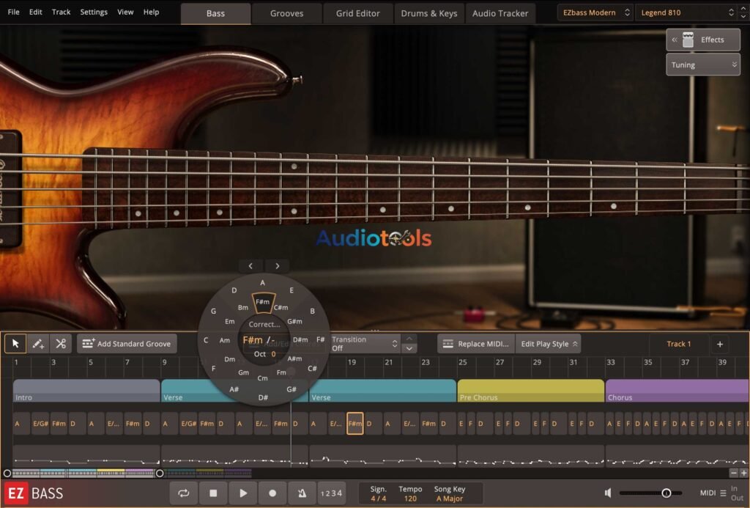Click the Replace MIDI button
The height and width of the screenshot is (508, 750).
(x=475, y=343)
